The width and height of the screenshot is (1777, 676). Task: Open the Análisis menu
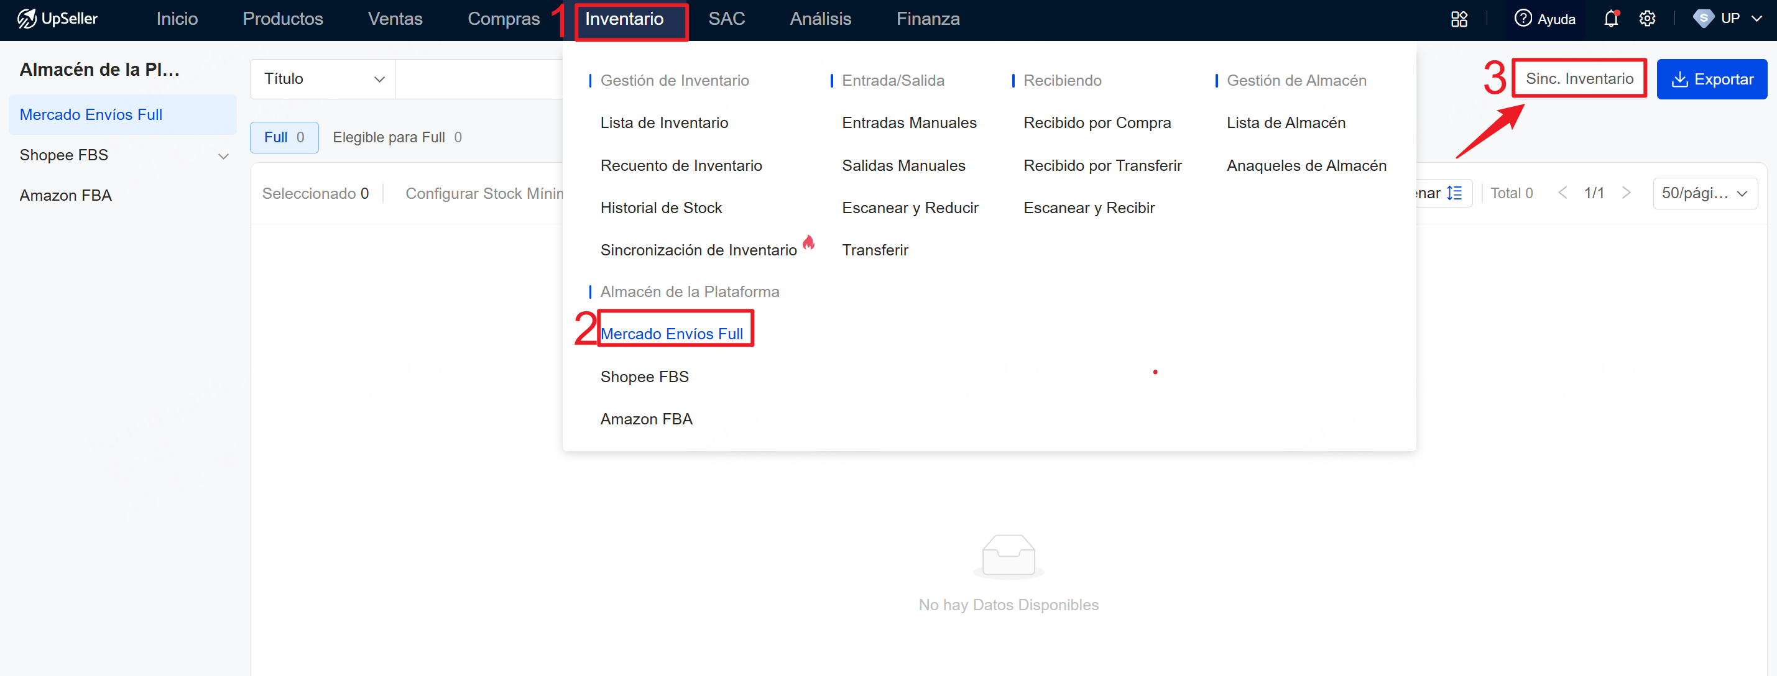pyautogui.click(x=820, y=19)
